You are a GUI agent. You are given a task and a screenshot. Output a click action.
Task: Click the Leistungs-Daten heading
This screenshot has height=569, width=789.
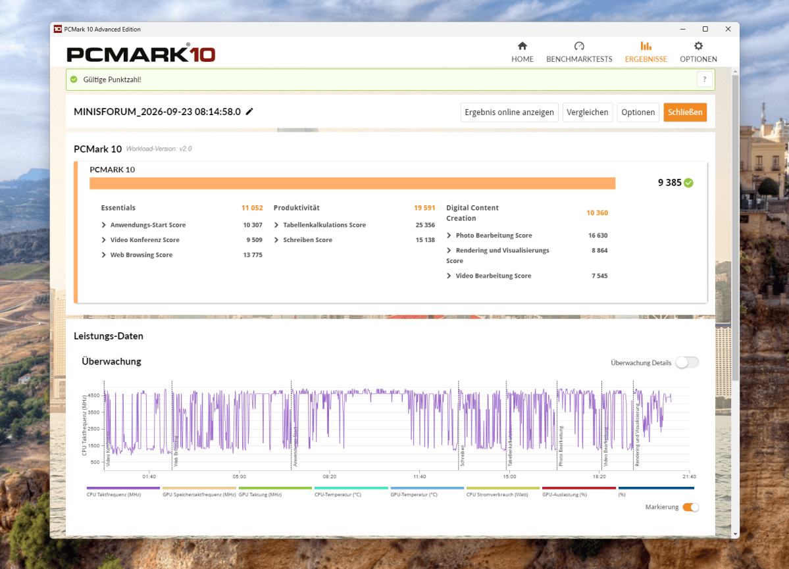108,336
